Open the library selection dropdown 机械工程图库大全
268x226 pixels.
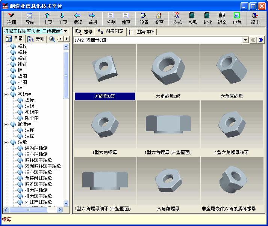coord(66,31)
